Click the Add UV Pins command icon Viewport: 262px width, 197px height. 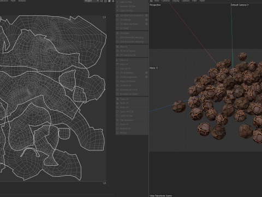point(117,2)
